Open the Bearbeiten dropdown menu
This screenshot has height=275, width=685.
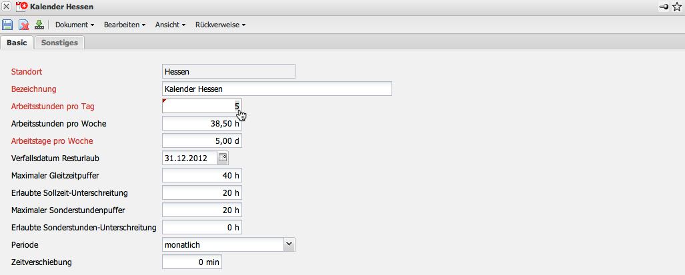(x=125, y=25)
